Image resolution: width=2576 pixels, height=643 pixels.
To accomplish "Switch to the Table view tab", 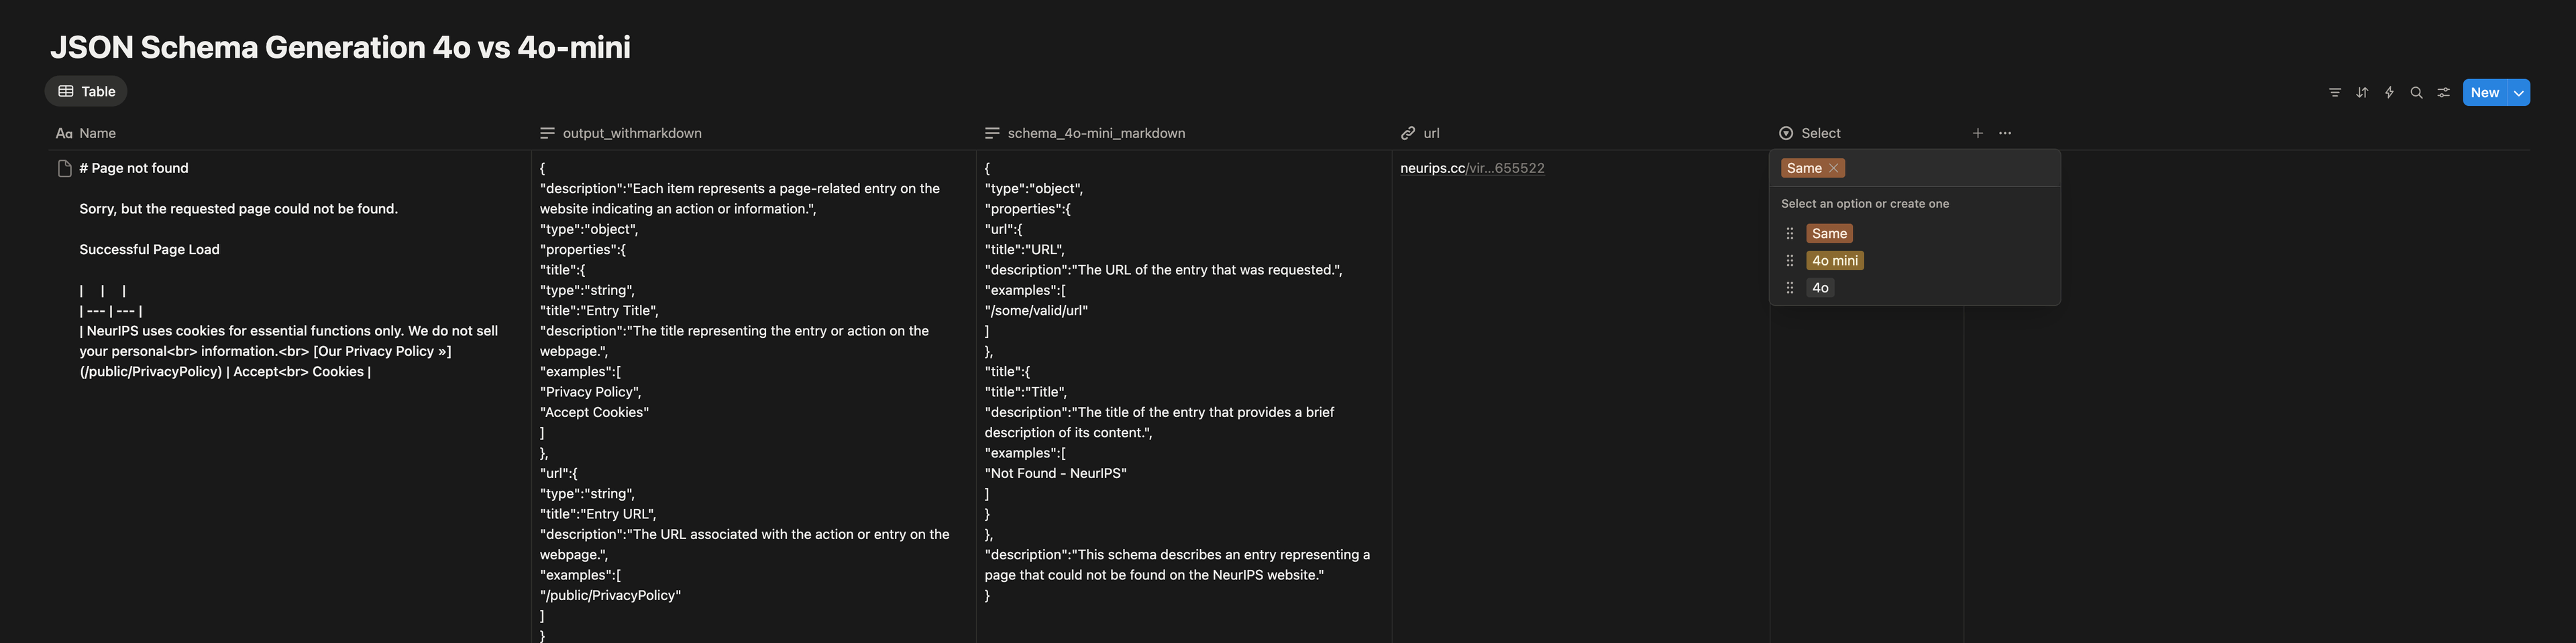I will click(85, 91).
